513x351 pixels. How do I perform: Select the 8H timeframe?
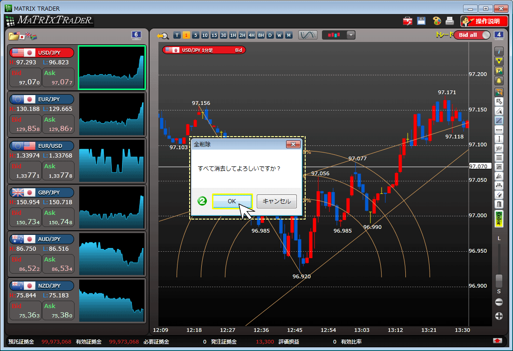pyautogui.click(x=261, y=35)
